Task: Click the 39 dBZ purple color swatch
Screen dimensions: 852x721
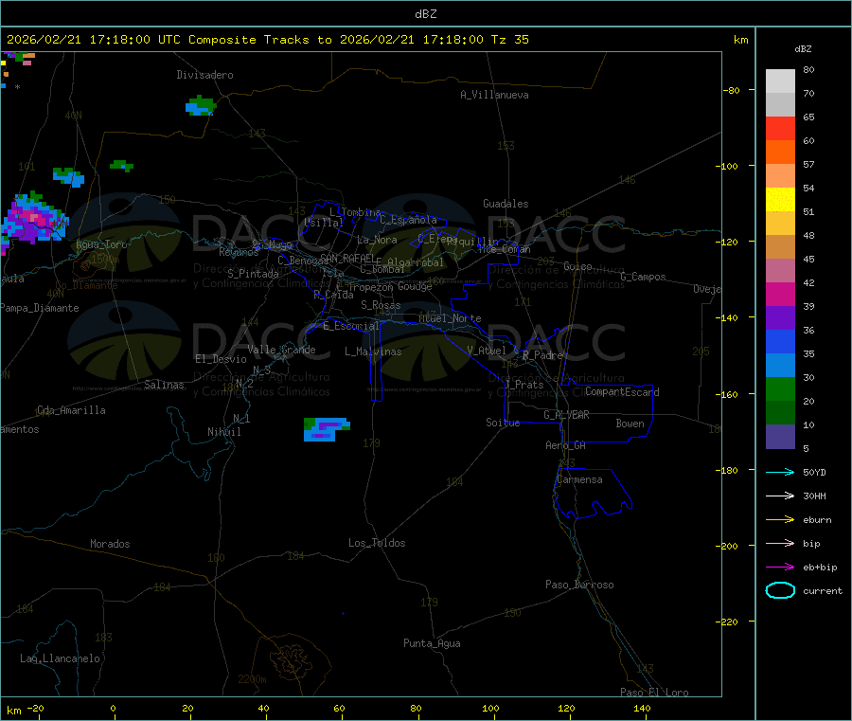Action: (x=780, y=318)
